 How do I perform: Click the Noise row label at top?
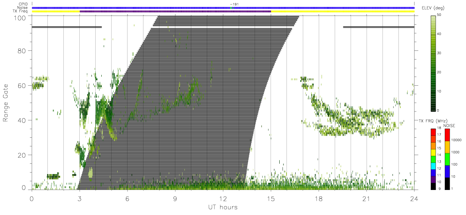(23, 8)
